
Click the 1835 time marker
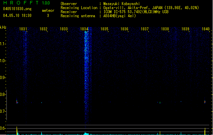(x=104, y=29)
